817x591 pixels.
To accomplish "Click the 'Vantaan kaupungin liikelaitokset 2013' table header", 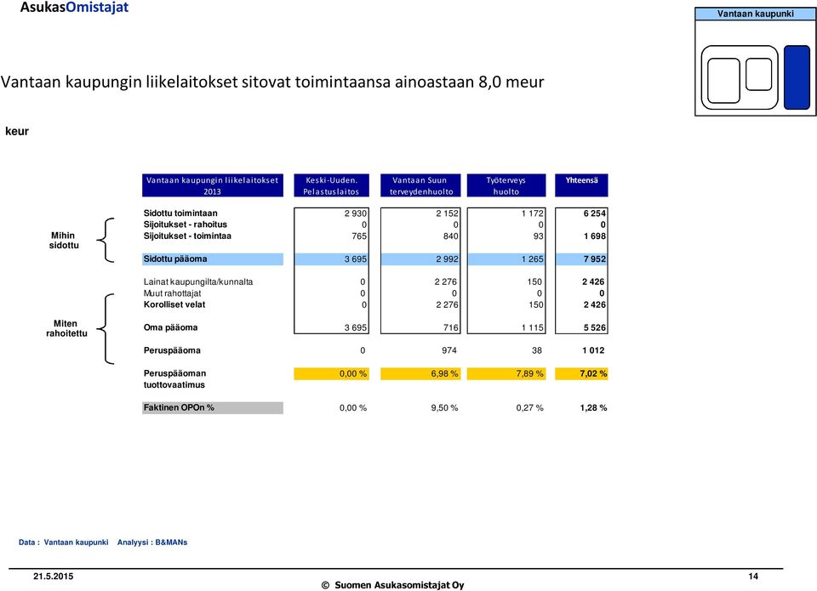I will coord(213,185).
